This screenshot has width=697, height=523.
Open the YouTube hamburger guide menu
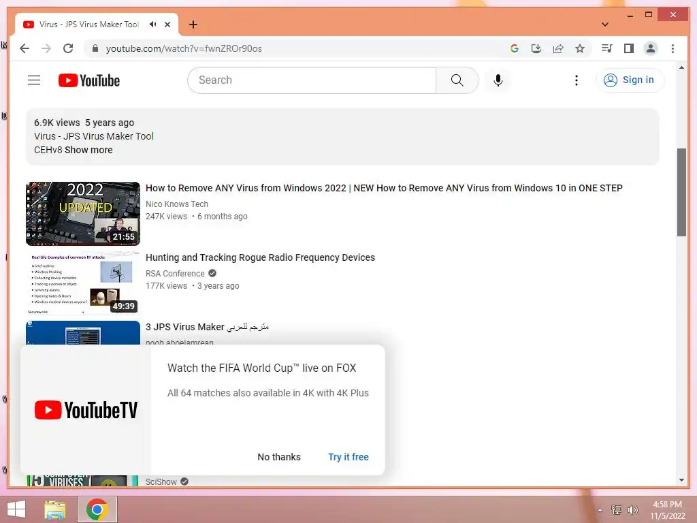coord(34,80)
